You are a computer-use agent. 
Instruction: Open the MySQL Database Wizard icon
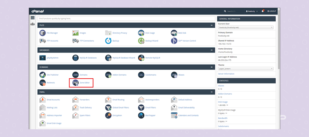(109, 58)
